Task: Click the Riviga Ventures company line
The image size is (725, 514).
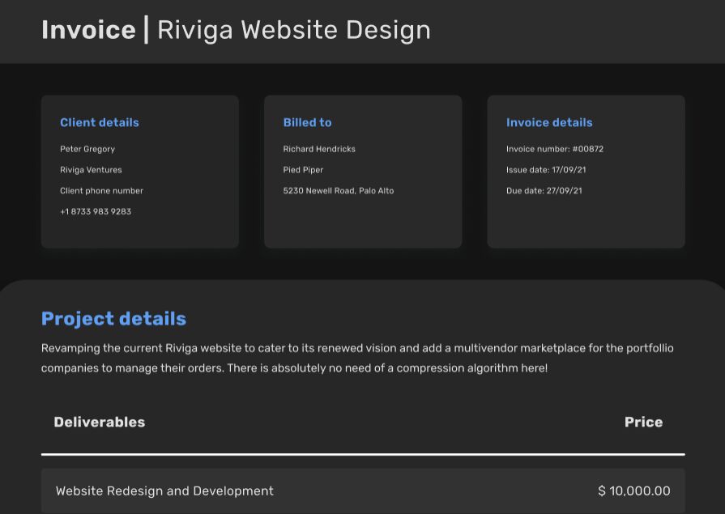Action: pyautogui.click(x=91, y=170)
